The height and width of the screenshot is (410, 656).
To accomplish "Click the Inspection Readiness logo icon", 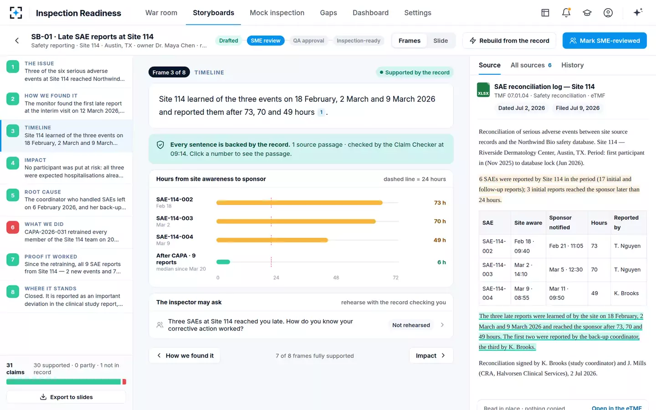I will pos(15,13).
